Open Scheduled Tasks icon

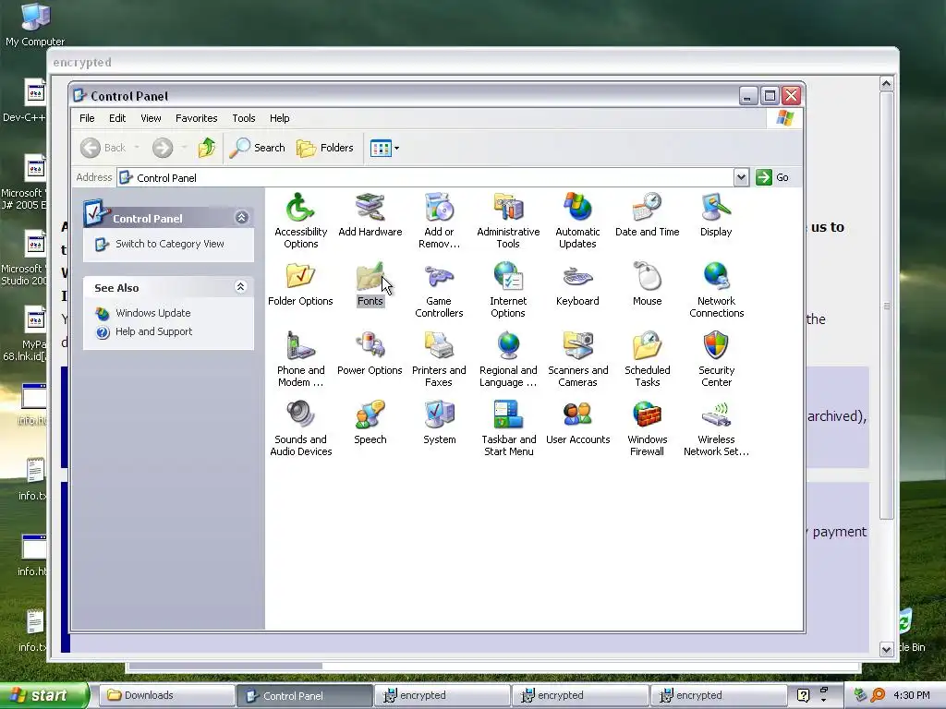coord(647,359)
